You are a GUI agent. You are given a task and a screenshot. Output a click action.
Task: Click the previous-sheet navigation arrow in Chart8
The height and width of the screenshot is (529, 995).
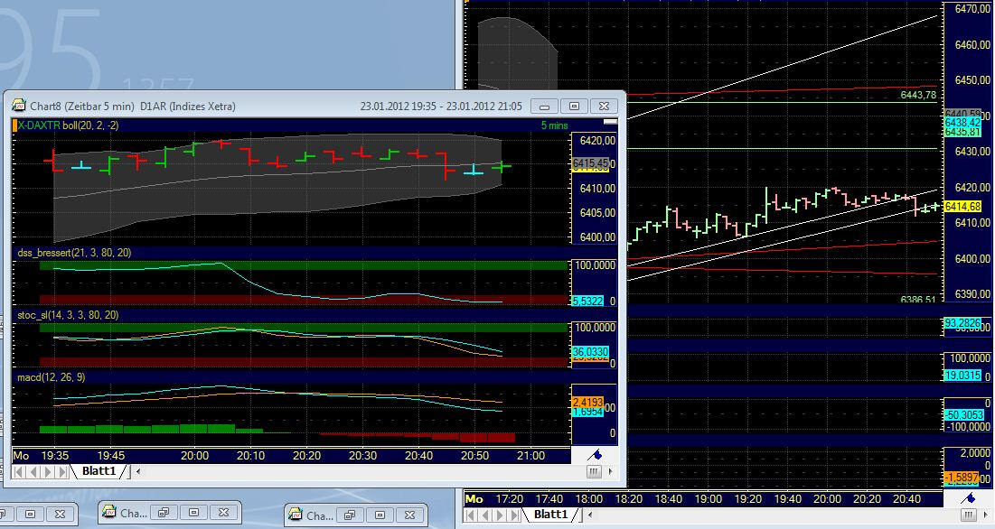coord(33,470)
